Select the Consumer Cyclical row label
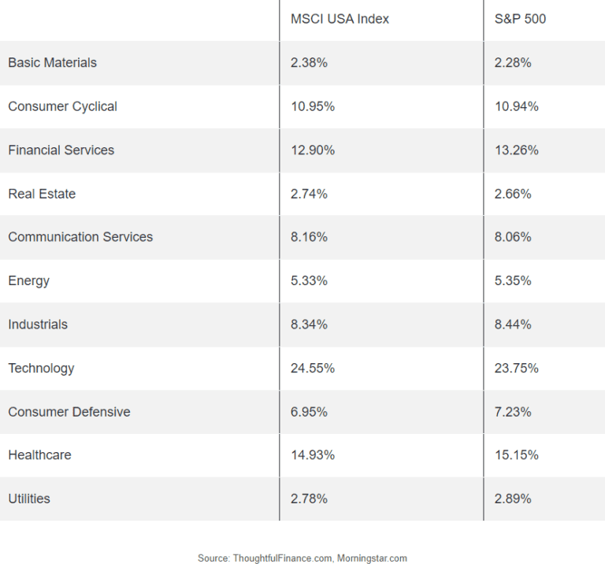 click(63, 106)
